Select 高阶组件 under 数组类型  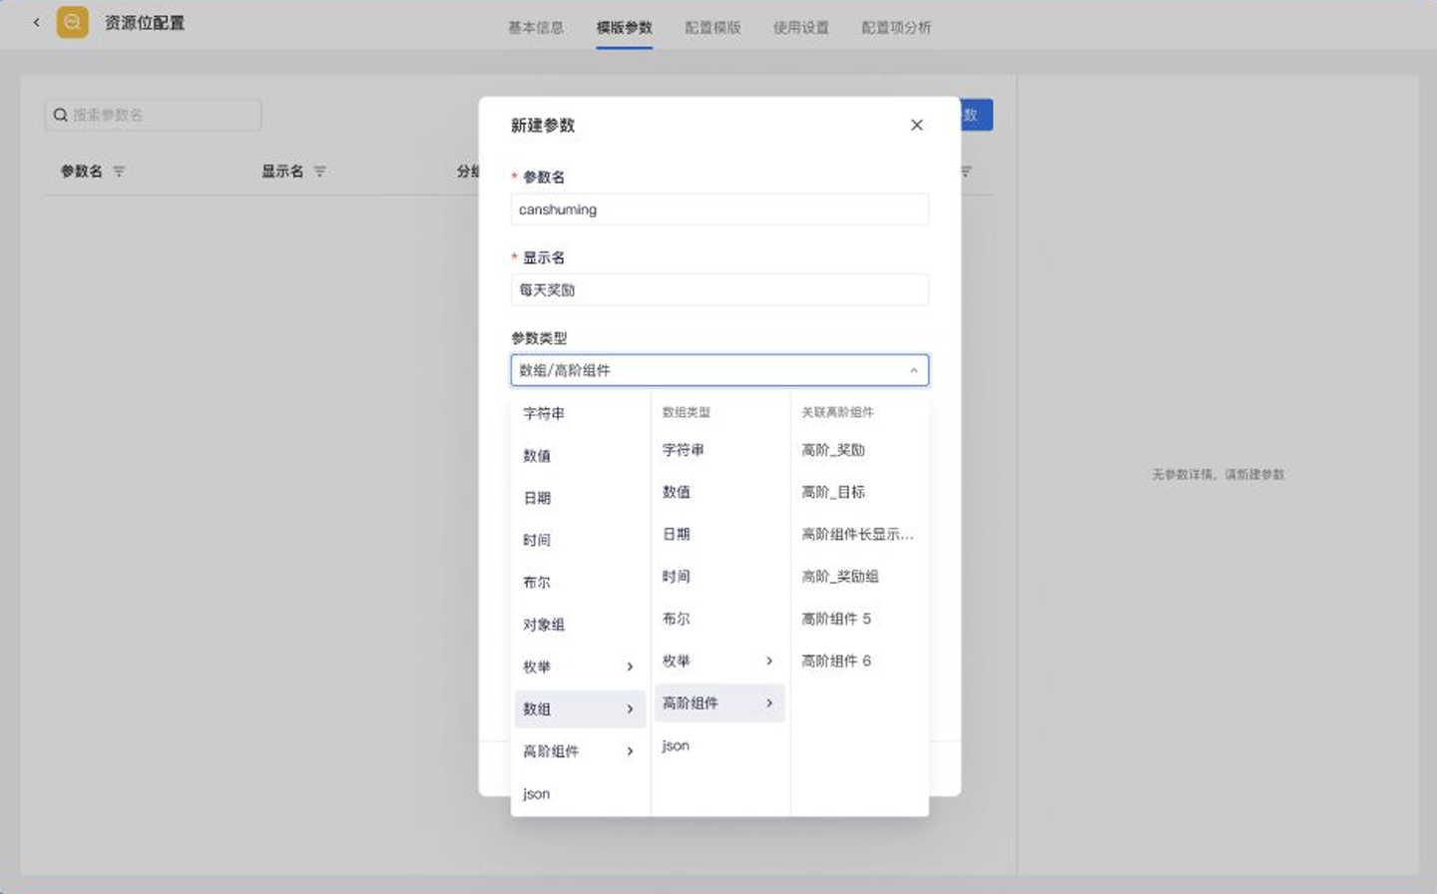click(719, 703)
